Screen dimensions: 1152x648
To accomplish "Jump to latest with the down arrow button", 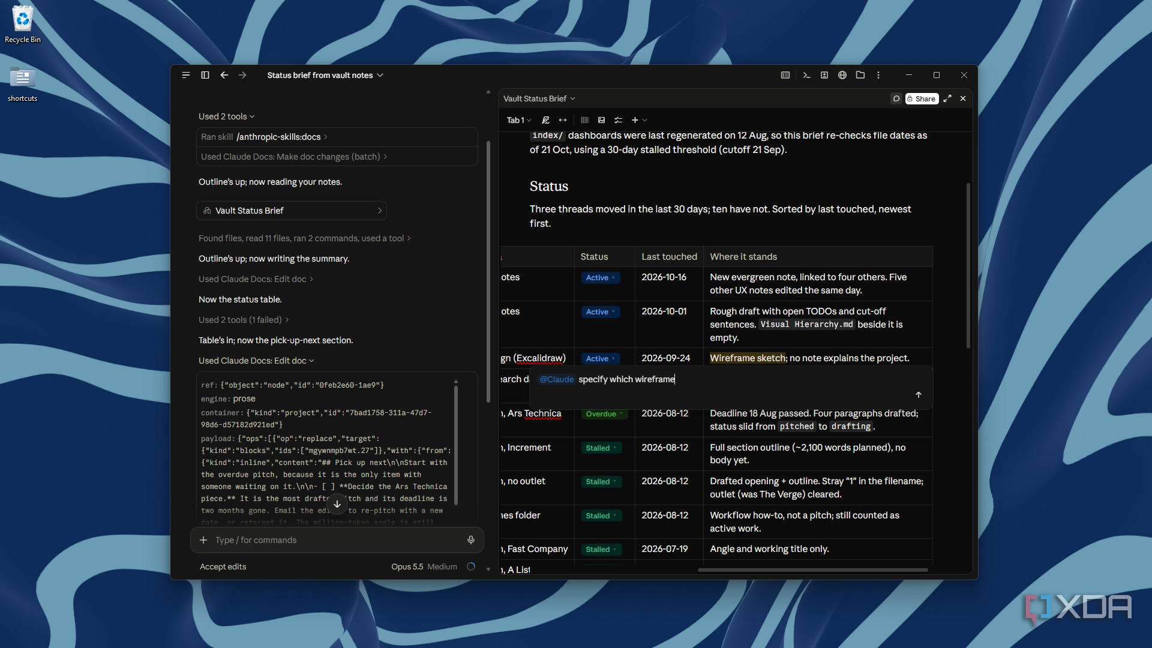I will point(337,504).
